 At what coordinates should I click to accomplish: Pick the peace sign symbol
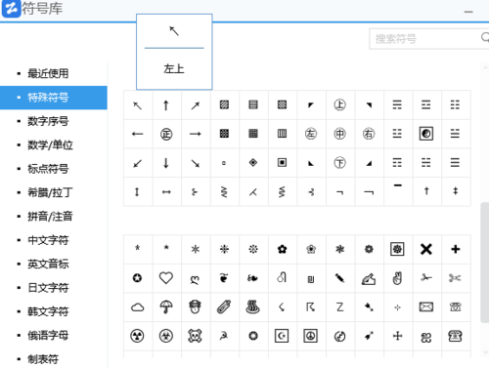tap(311, 336)
